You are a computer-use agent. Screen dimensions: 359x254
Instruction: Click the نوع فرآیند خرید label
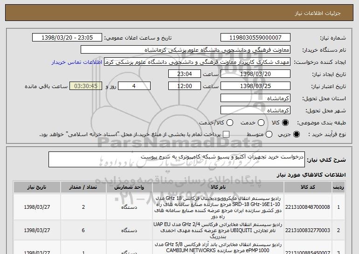327,135
